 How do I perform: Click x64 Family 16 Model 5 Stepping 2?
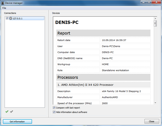coord(121,91)
